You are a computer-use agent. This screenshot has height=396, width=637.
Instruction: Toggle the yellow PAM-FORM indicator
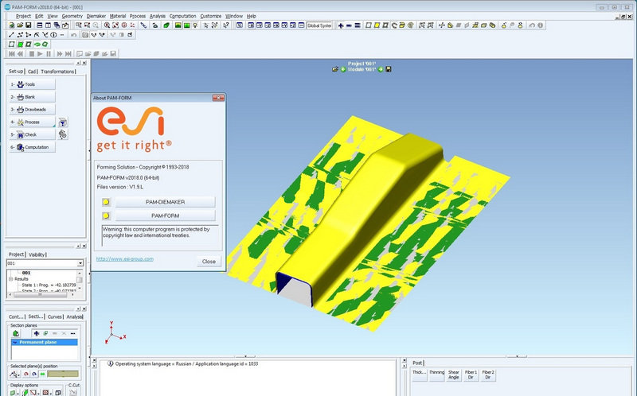point(107,215)
